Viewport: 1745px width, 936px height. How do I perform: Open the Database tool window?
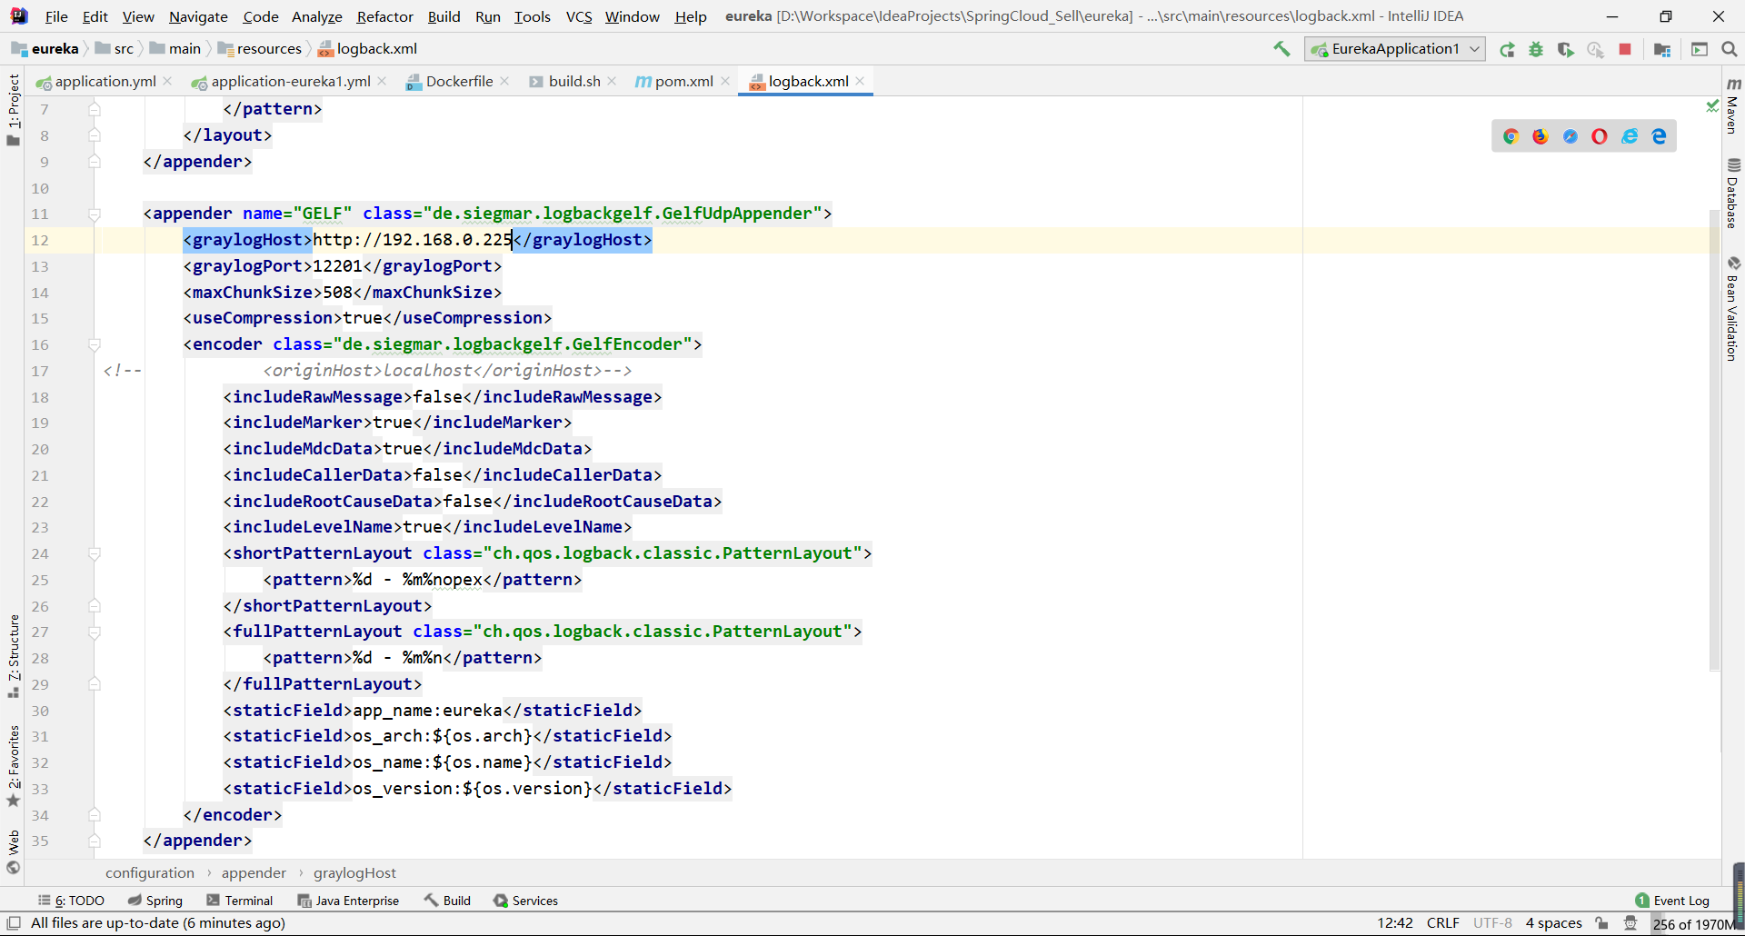point(1733,193)
